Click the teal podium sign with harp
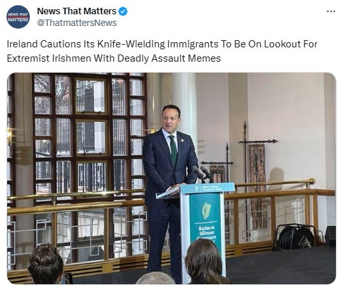This screenshot has width=345, height=294. tap(205, 223)
